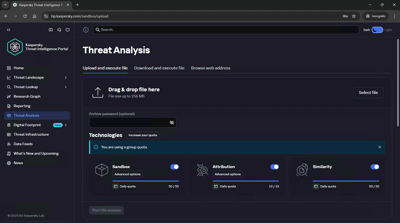Select Threat Analysis in sidebar
Screen dimensions: 400x223
click(37, 115)
